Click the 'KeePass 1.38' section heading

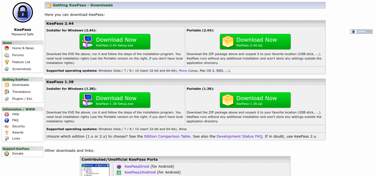click(60, 82)
